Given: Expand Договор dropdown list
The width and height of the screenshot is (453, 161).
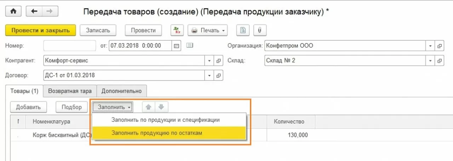Looking at the screenshot, I should point(210,75).
